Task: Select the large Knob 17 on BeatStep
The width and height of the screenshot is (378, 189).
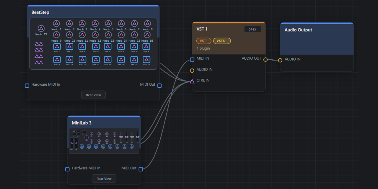Action: (41, 29)
